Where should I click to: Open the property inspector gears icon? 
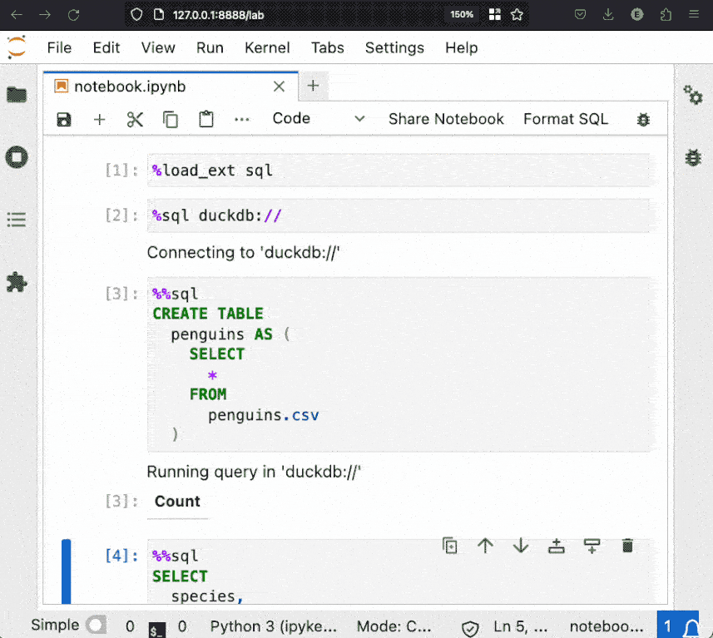coord(693,95)
